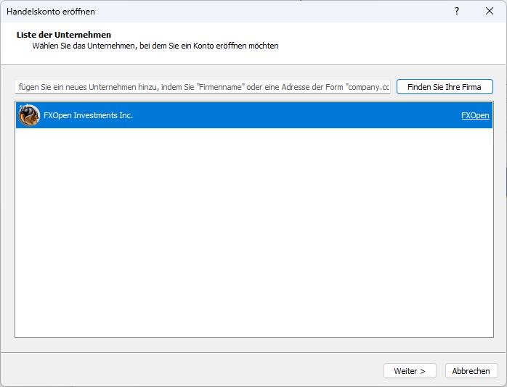Click the FXOpen bull-and-bear logo icon
Viewport: 507px width, 387px height.
point(29,115)
